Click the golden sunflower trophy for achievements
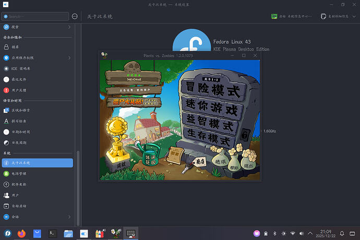360x240 pixels. 116,142
